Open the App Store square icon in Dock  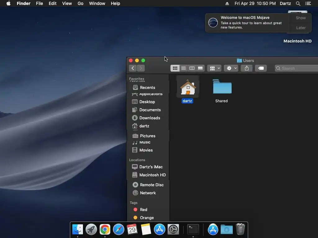[x=160, y=230]
